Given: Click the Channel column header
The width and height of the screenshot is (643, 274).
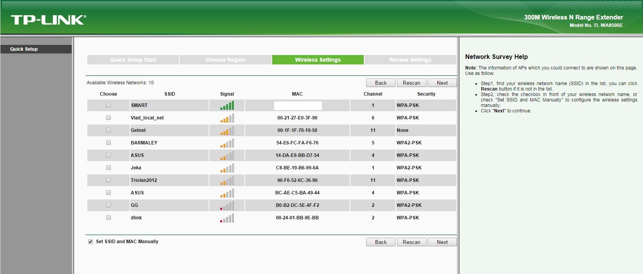Looking at the screenshot, I should coord(373,94).
